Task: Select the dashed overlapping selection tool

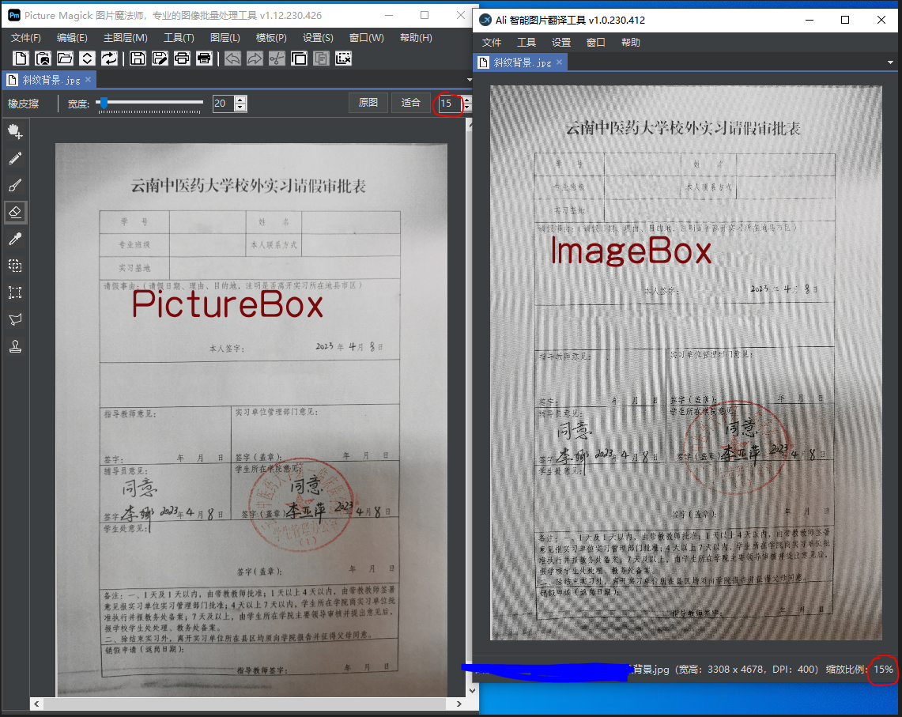Action: point(16,266)
